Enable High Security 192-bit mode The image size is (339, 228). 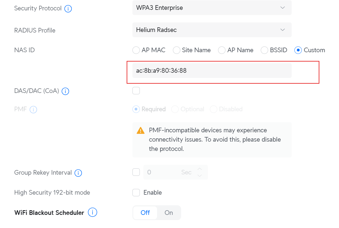(x=136, y=193)
